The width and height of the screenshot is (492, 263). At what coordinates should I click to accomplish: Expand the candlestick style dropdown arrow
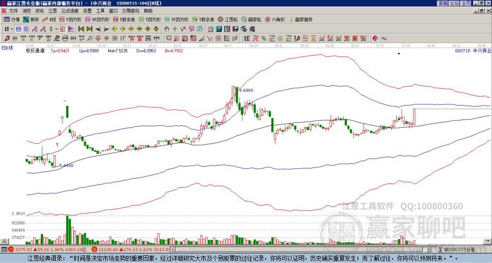click(56, 29)
